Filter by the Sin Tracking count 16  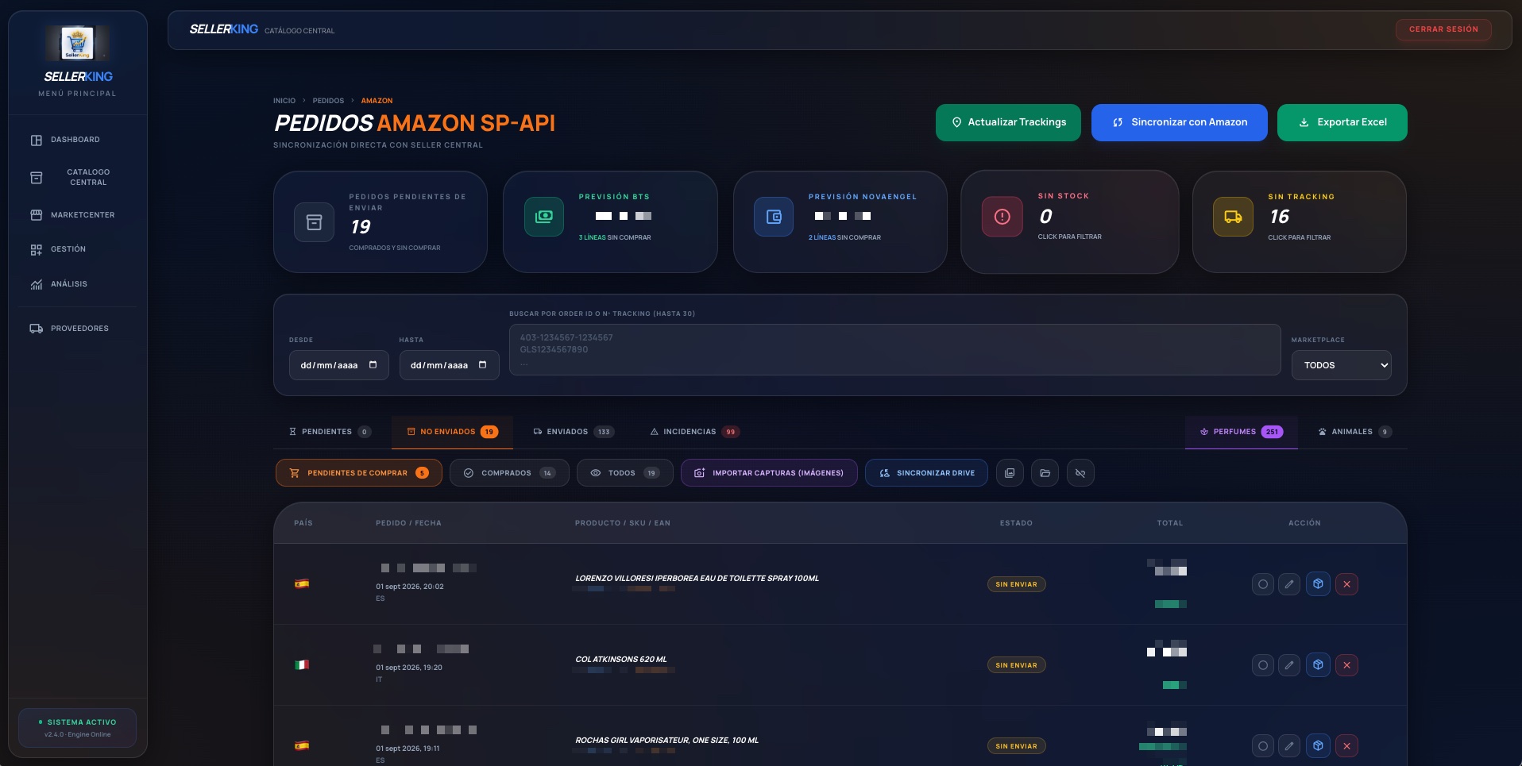[x=1279, y=217]
